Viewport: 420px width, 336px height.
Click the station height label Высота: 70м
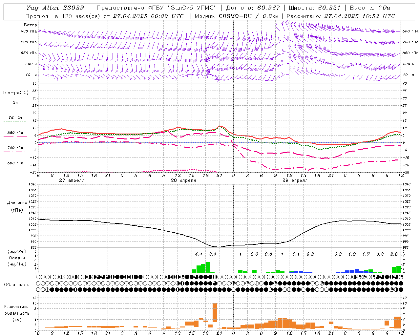pyautogui.click(x=370, y=8)
